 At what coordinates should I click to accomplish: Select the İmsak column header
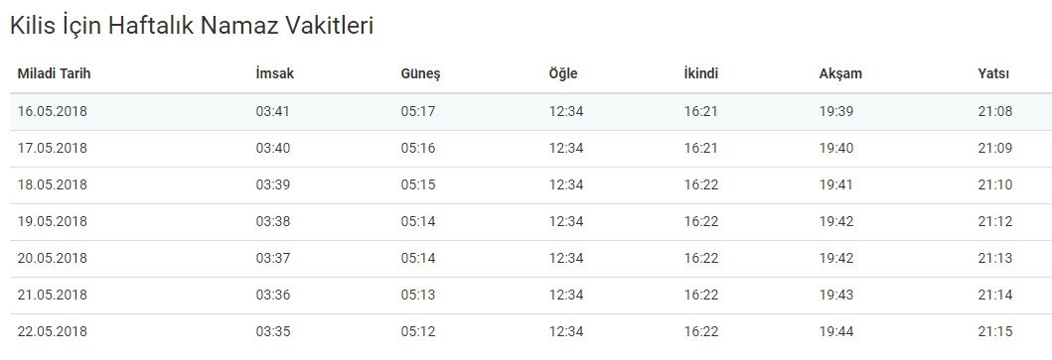click(274, 73)
